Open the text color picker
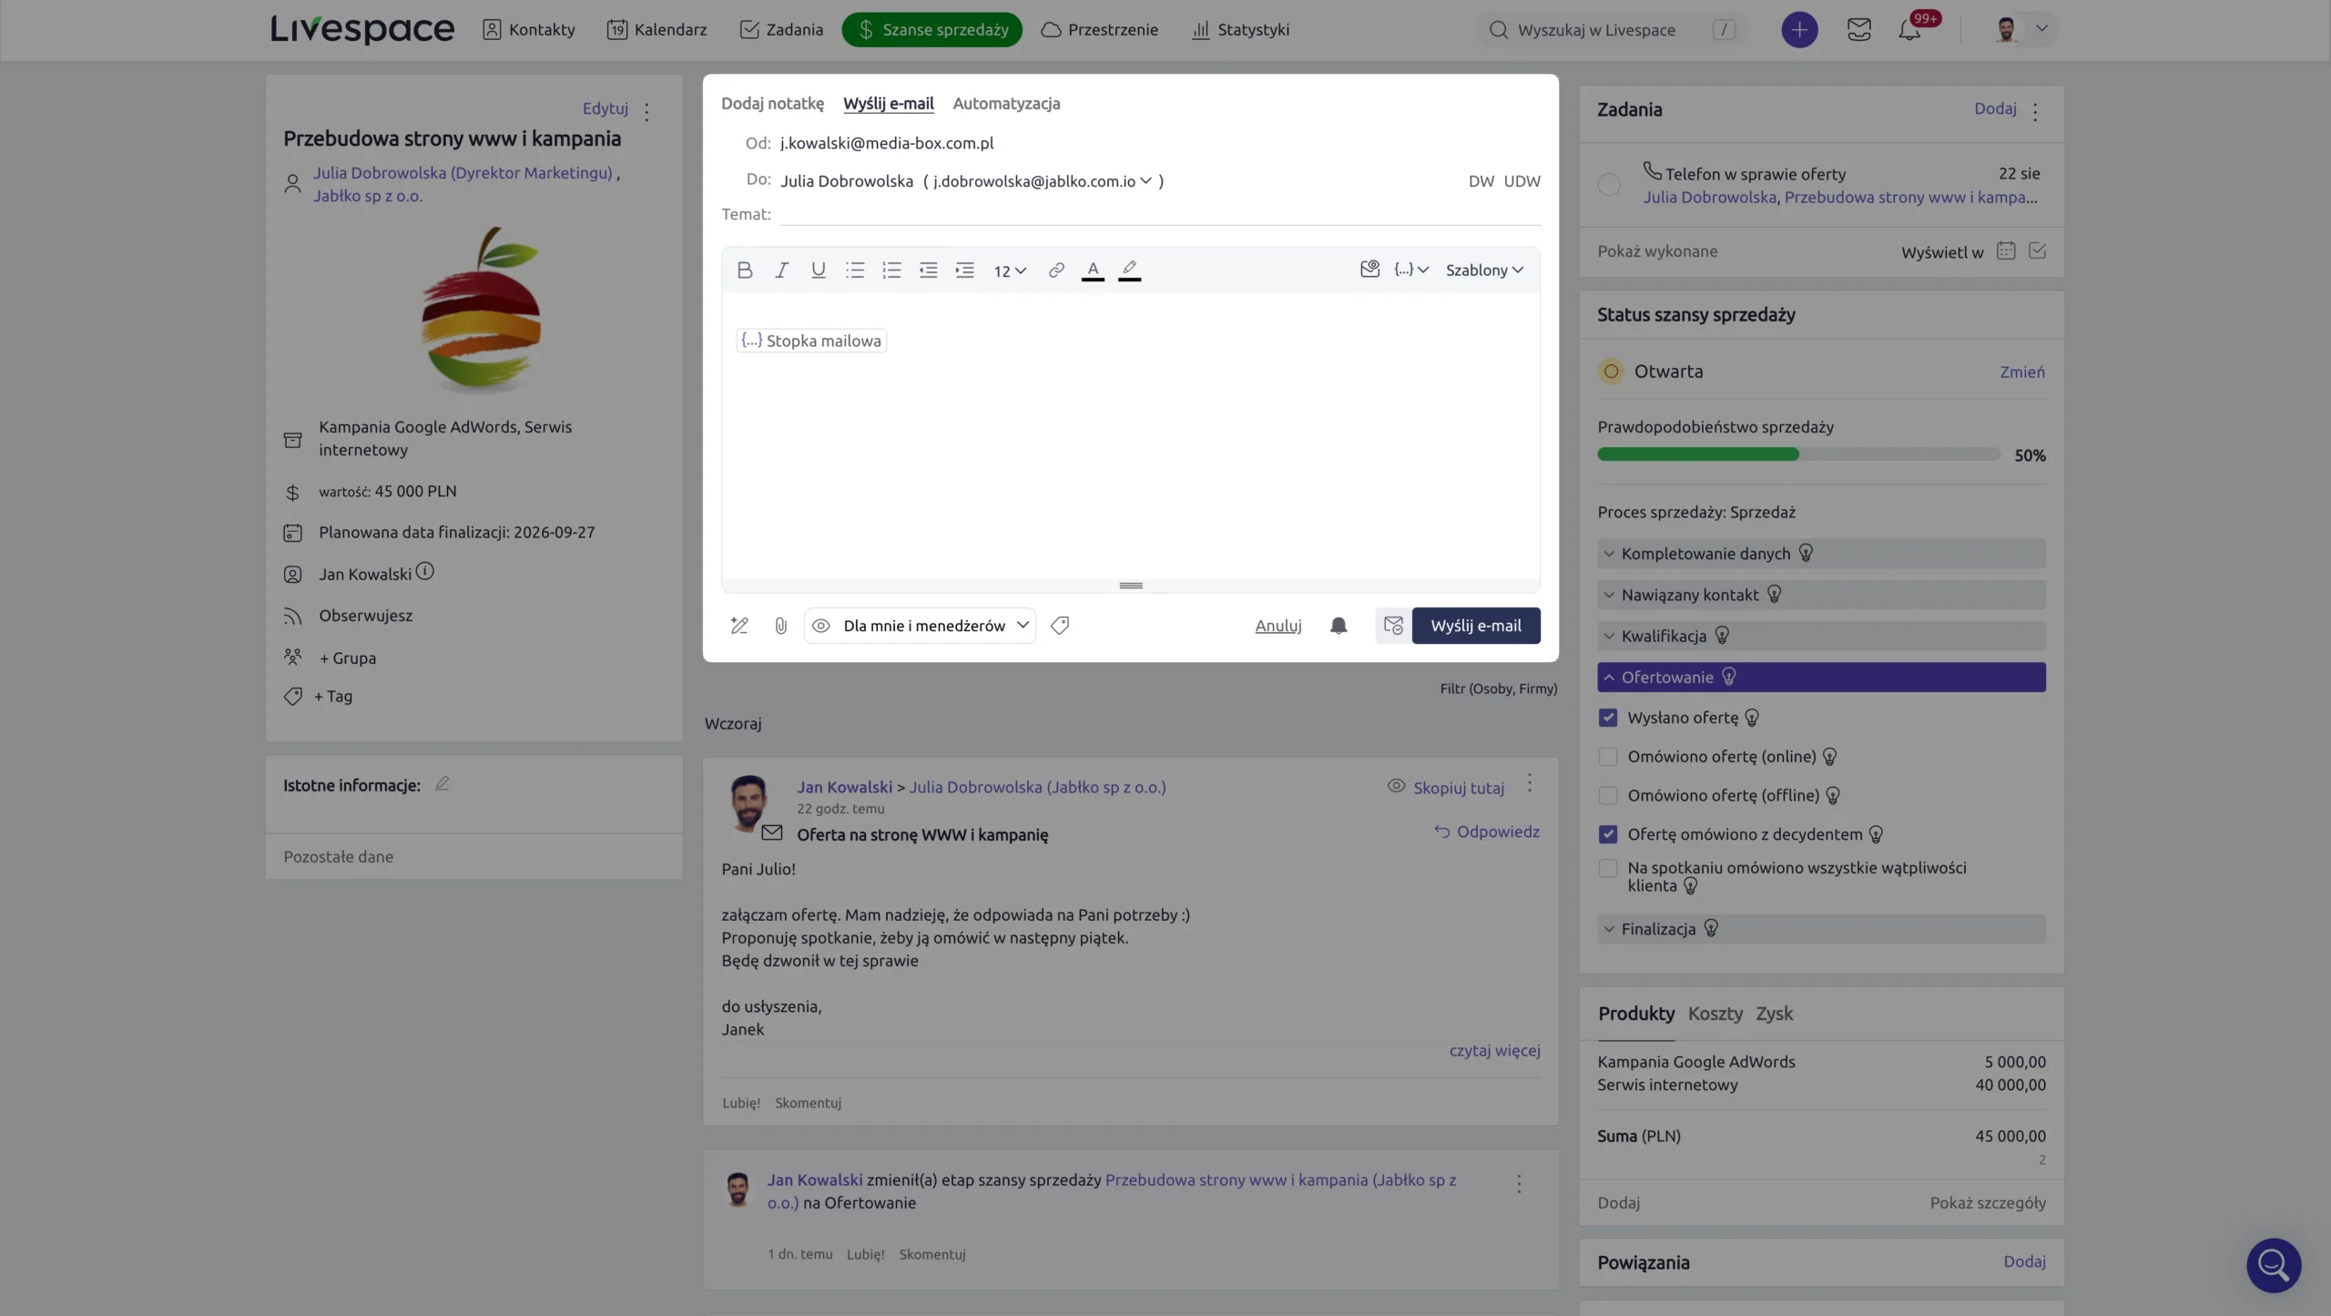This screenshot has width=2331, height=1316. click(x=1093, y=270)
